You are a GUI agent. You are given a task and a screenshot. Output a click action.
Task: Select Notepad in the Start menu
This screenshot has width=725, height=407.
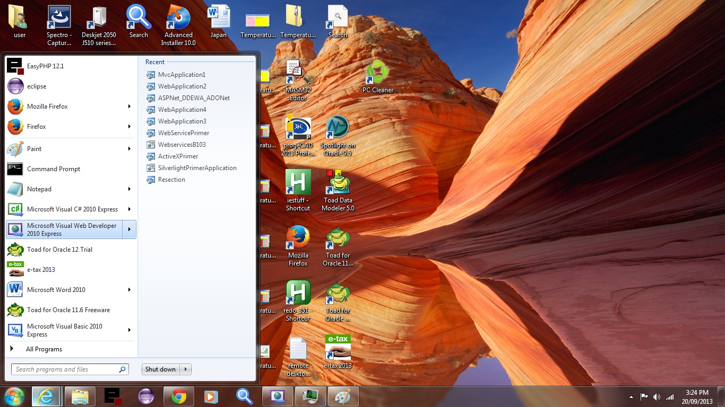64,189
